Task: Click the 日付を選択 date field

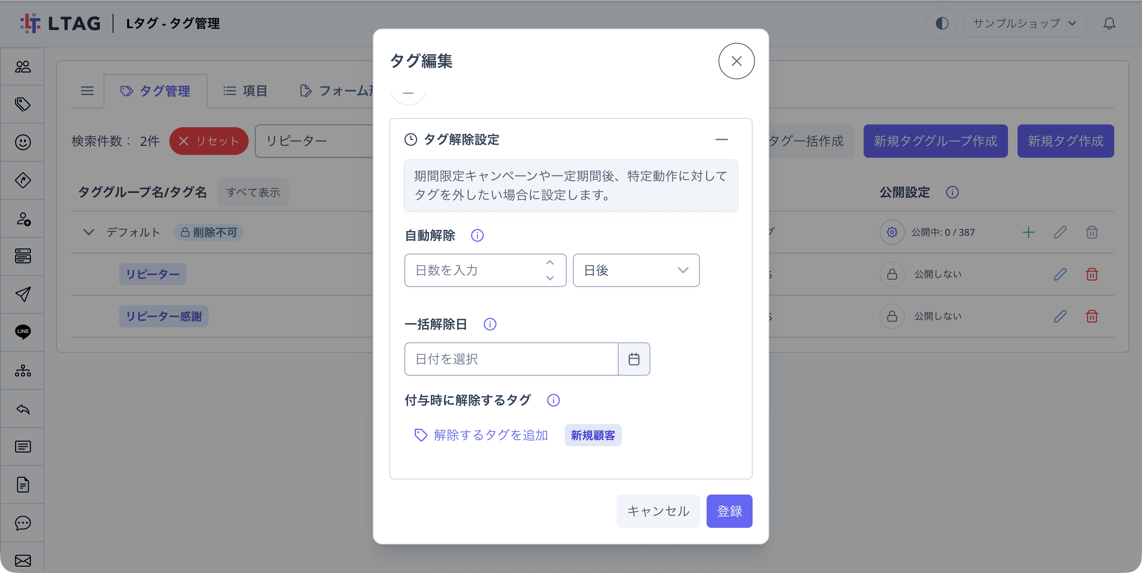Action: 511,359
